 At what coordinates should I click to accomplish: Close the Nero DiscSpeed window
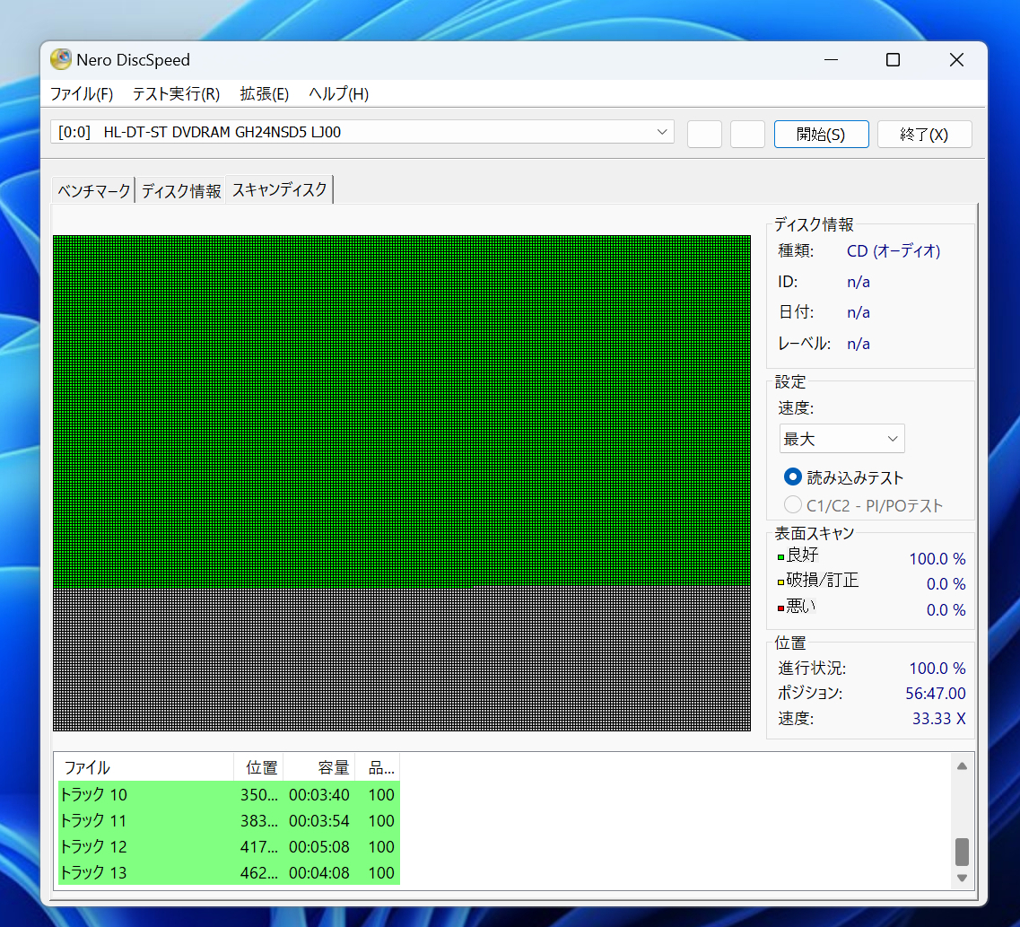coord(956,60)
